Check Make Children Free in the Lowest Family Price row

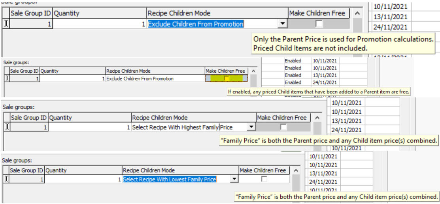[x=264, y=179]
